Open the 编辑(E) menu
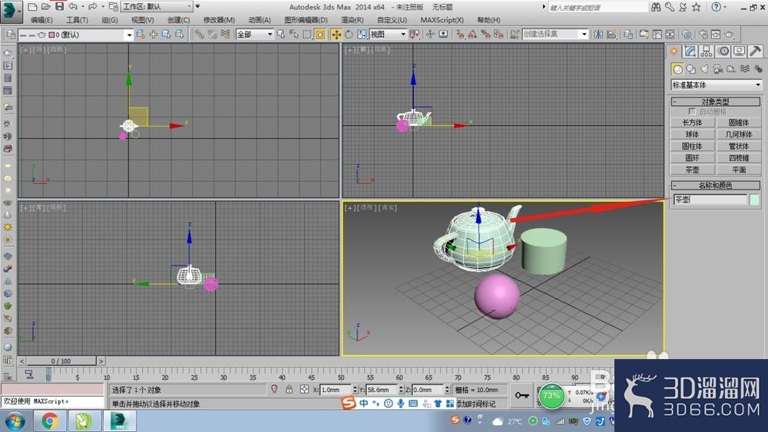 point(41,20)
